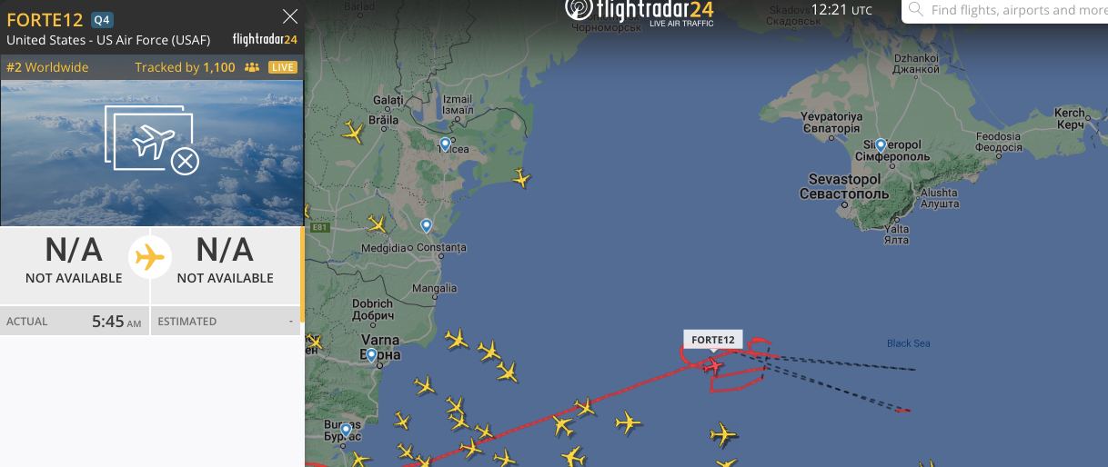Click the Q4 aircraft type badge

point(102,21)
